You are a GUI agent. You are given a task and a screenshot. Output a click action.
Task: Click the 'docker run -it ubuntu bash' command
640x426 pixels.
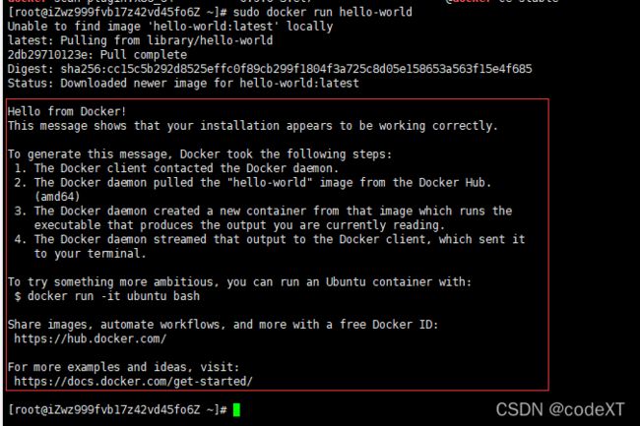113,296
